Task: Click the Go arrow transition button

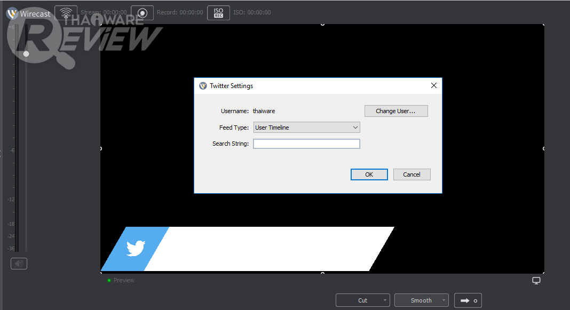Action: coord(468,300)
